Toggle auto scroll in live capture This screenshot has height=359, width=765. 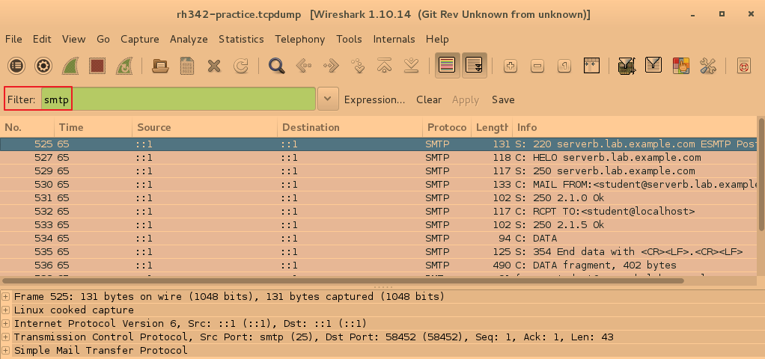tap(474, 66)
